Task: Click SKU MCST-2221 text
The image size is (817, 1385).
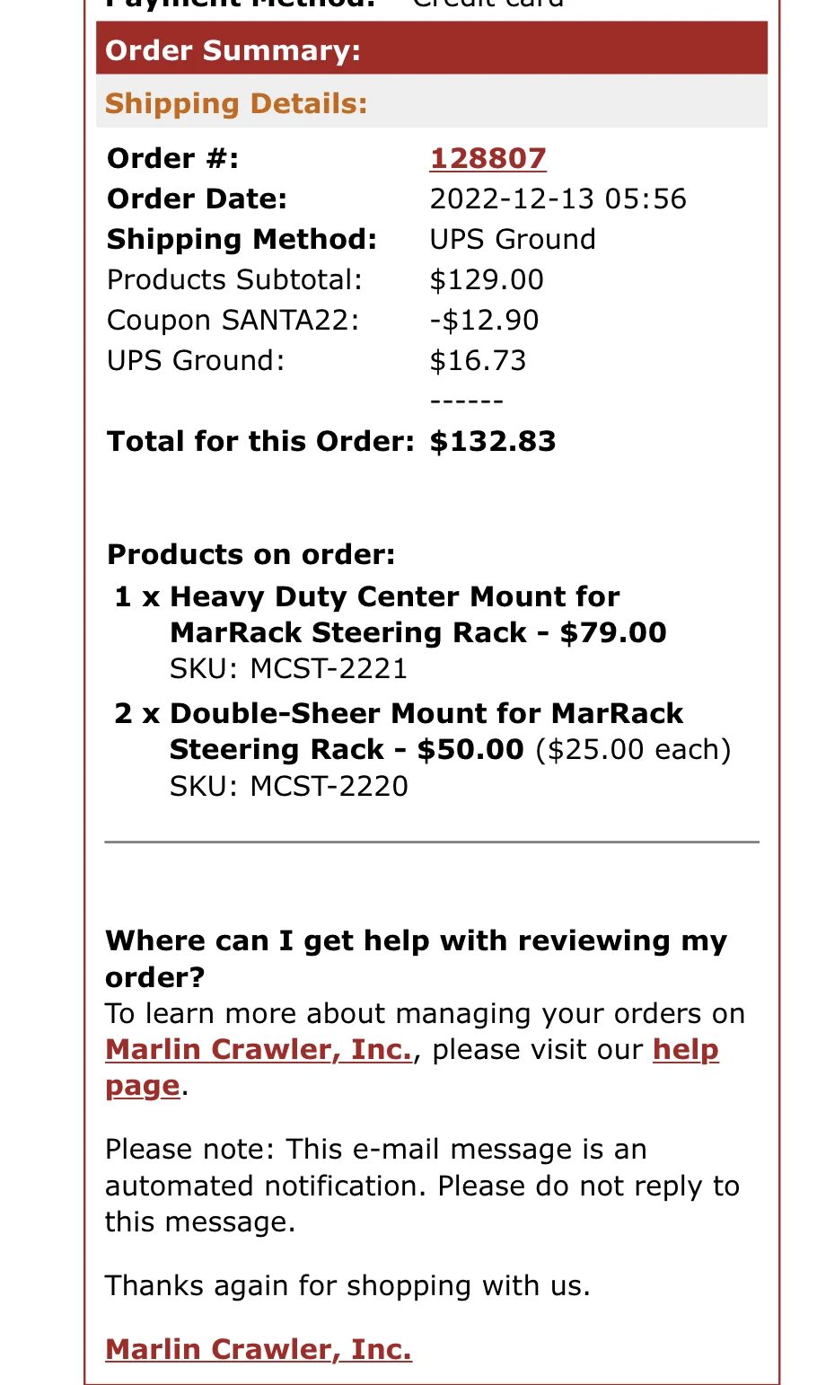Action: [288, 668]
